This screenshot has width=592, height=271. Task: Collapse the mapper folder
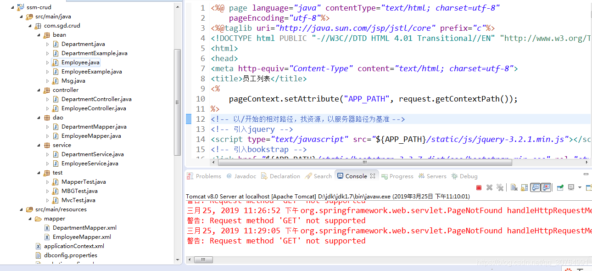30,219
